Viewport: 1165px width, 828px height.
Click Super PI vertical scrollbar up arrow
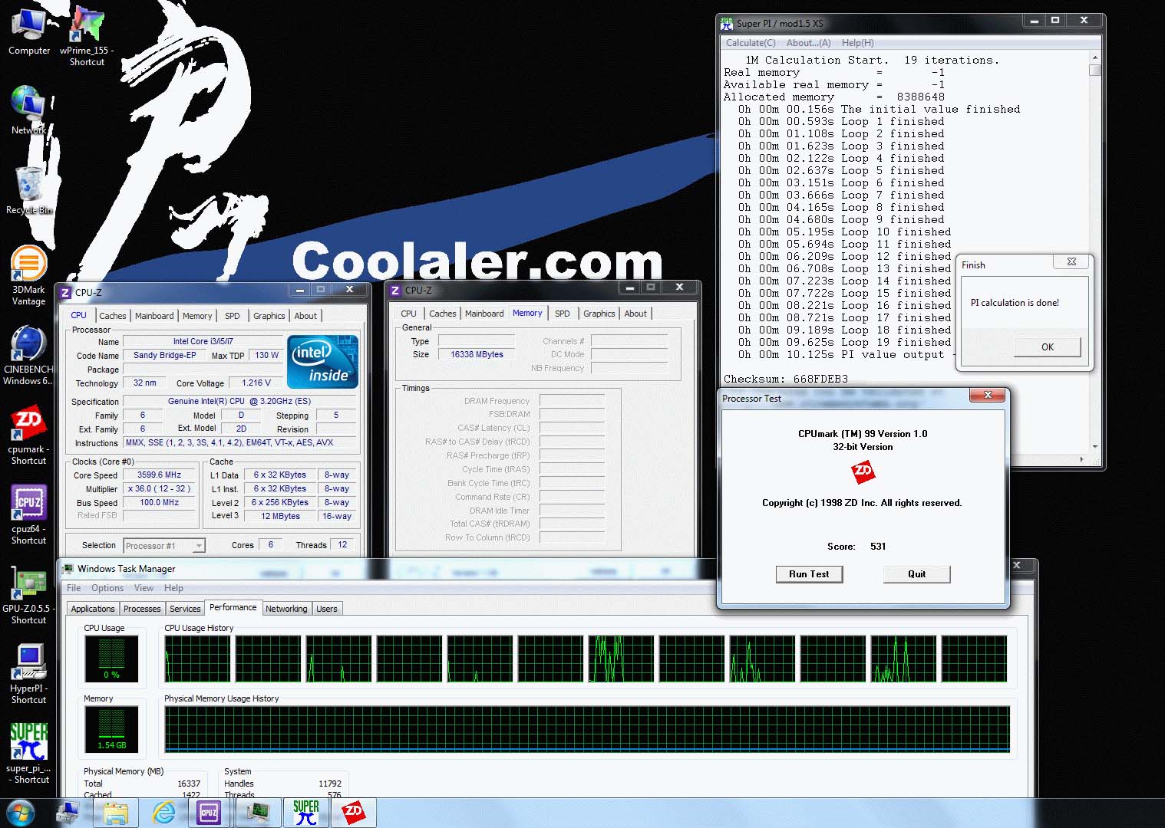coord(1094,59)
